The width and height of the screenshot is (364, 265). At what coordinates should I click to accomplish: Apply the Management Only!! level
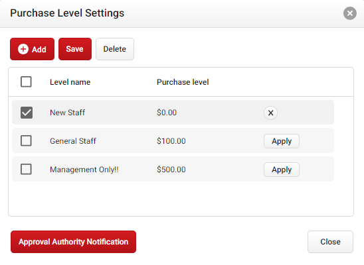(x=282, y=170)
